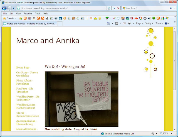The image size is (178, 137).
Task: Print the page using the printer icon
Action: (x=129, y=23)
